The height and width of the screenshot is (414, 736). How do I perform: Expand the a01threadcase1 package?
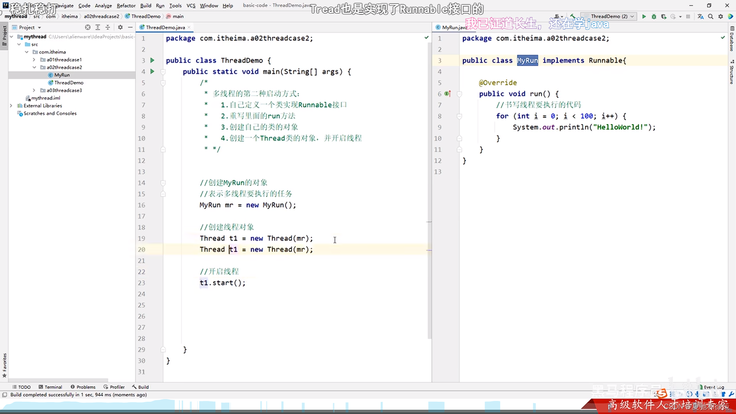point(34,60)
